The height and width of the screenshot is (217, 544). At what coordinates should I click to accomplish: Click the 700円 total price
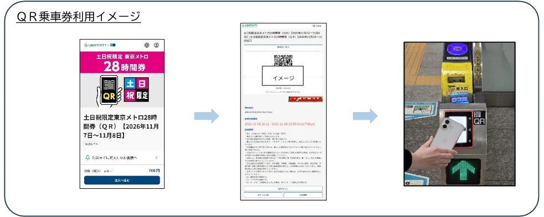[154, 171]
